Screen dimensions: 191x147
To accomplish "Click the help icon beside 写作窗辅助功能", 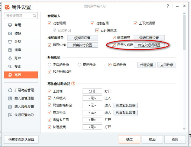I will [x=73, y=84].
